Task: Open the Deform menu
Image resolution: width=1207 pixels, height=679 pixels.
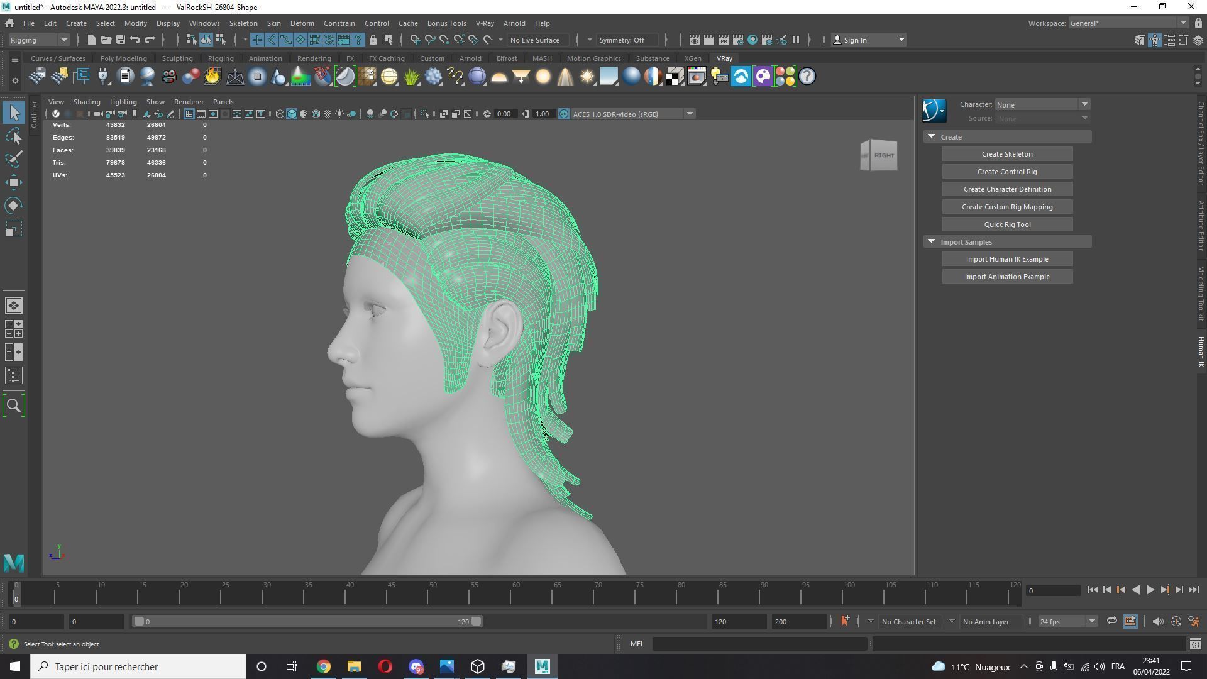Action: point(302,23)
